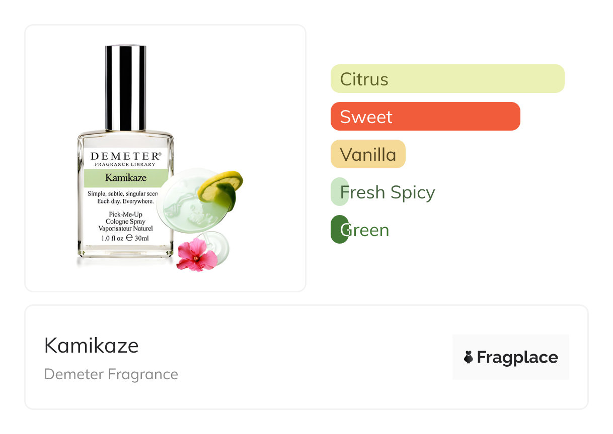Viewport: 613px width, 434px height.
Task: Select the Citrus accord bar
Action: [x=447, y=79]
